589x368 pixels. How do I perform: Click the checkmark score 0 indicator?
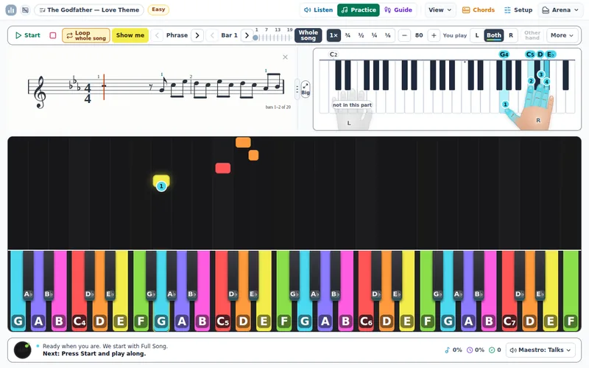495,350
